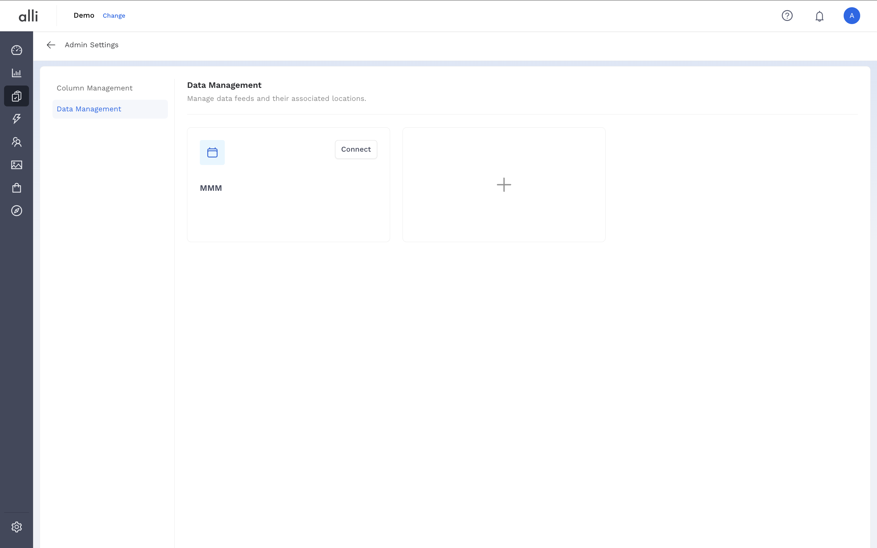Open the media image icon in sidebar
This screenshot has height=548, width=877.
coord(16,165)
